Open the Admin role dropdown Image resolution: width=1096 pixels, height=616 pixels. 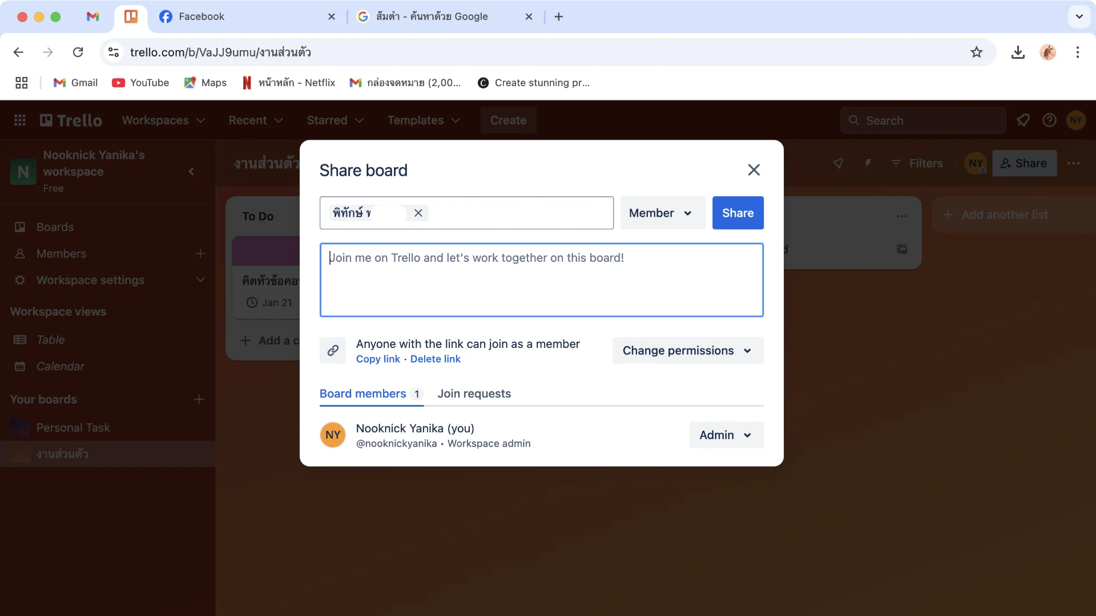tap(726, 435)
